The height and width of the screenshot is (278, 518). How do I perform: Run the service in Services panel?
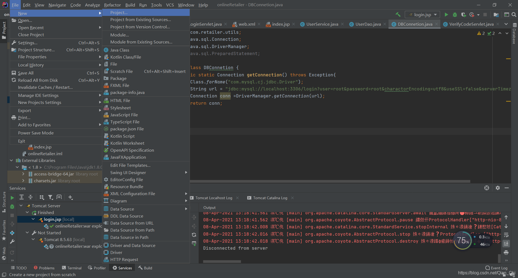tap(12, 198)
